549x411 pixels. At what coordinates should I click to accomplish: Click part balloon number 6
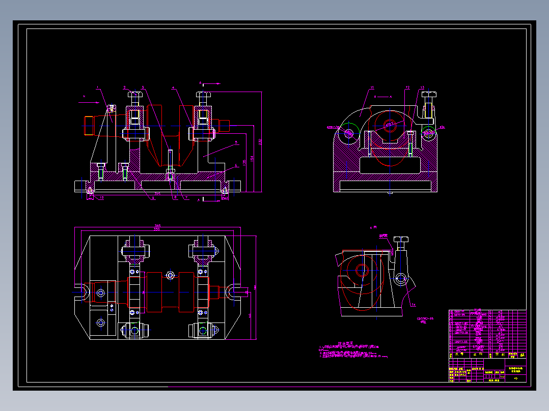click(x=236, y=165)
